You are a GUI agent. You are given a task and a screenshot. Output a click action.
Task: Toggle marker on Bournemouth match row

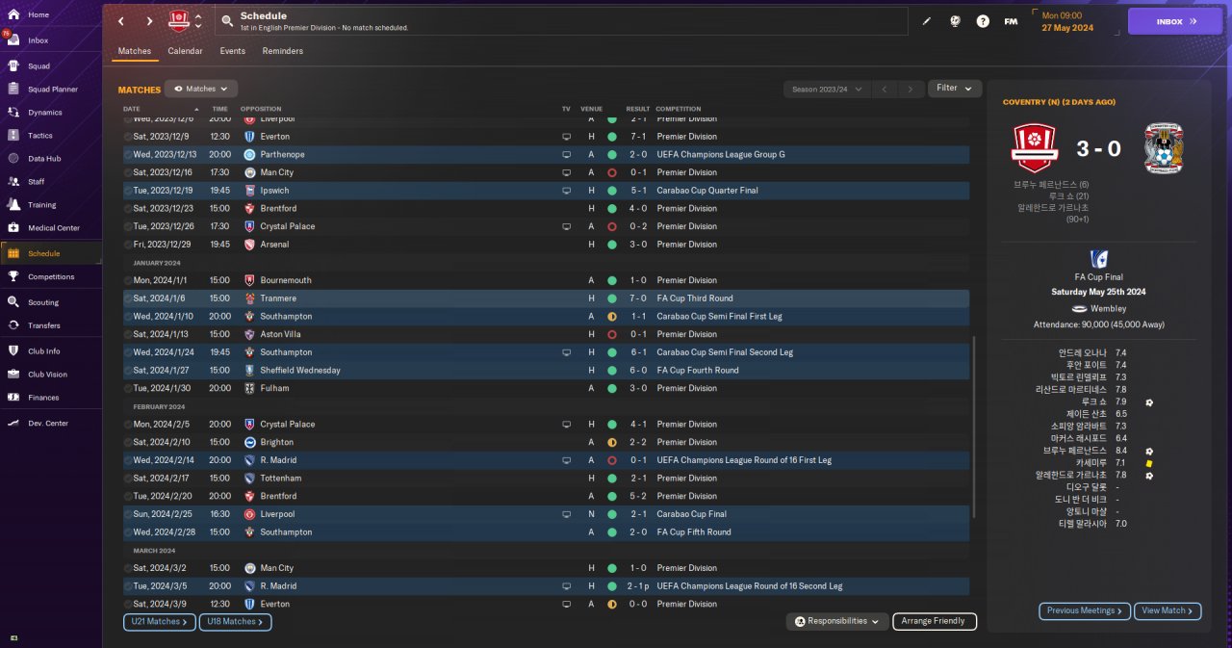128,280
